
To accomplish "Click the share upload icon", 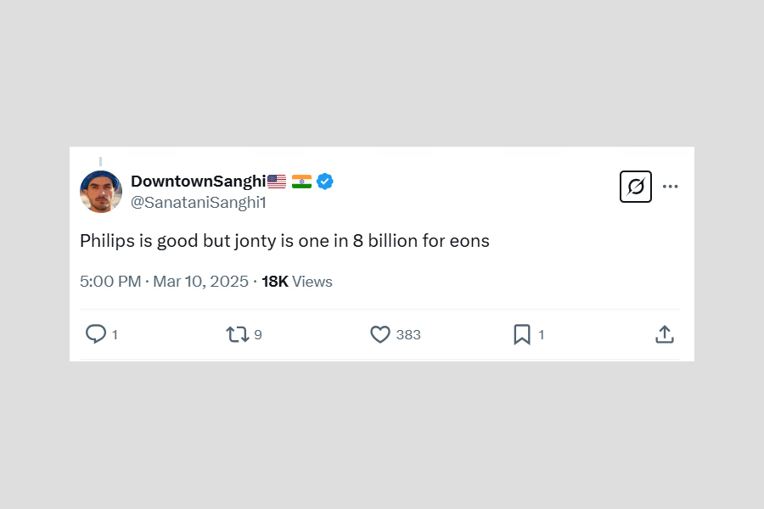I will pyautogui.click(x=665, y=334).
